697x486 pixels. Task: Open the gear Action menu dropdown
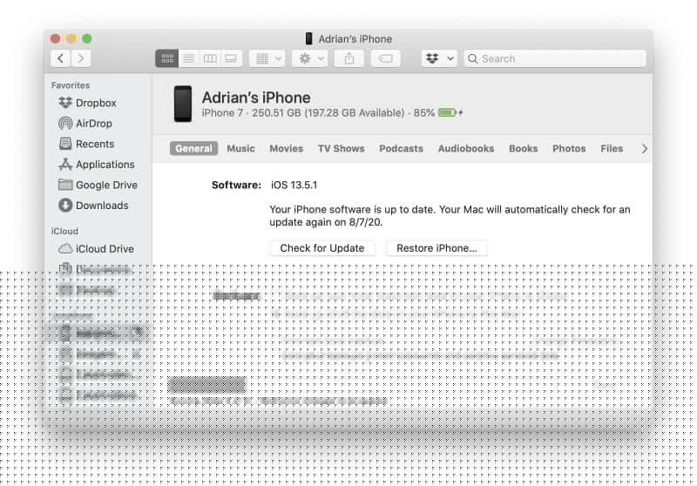(x=309, y=58)
